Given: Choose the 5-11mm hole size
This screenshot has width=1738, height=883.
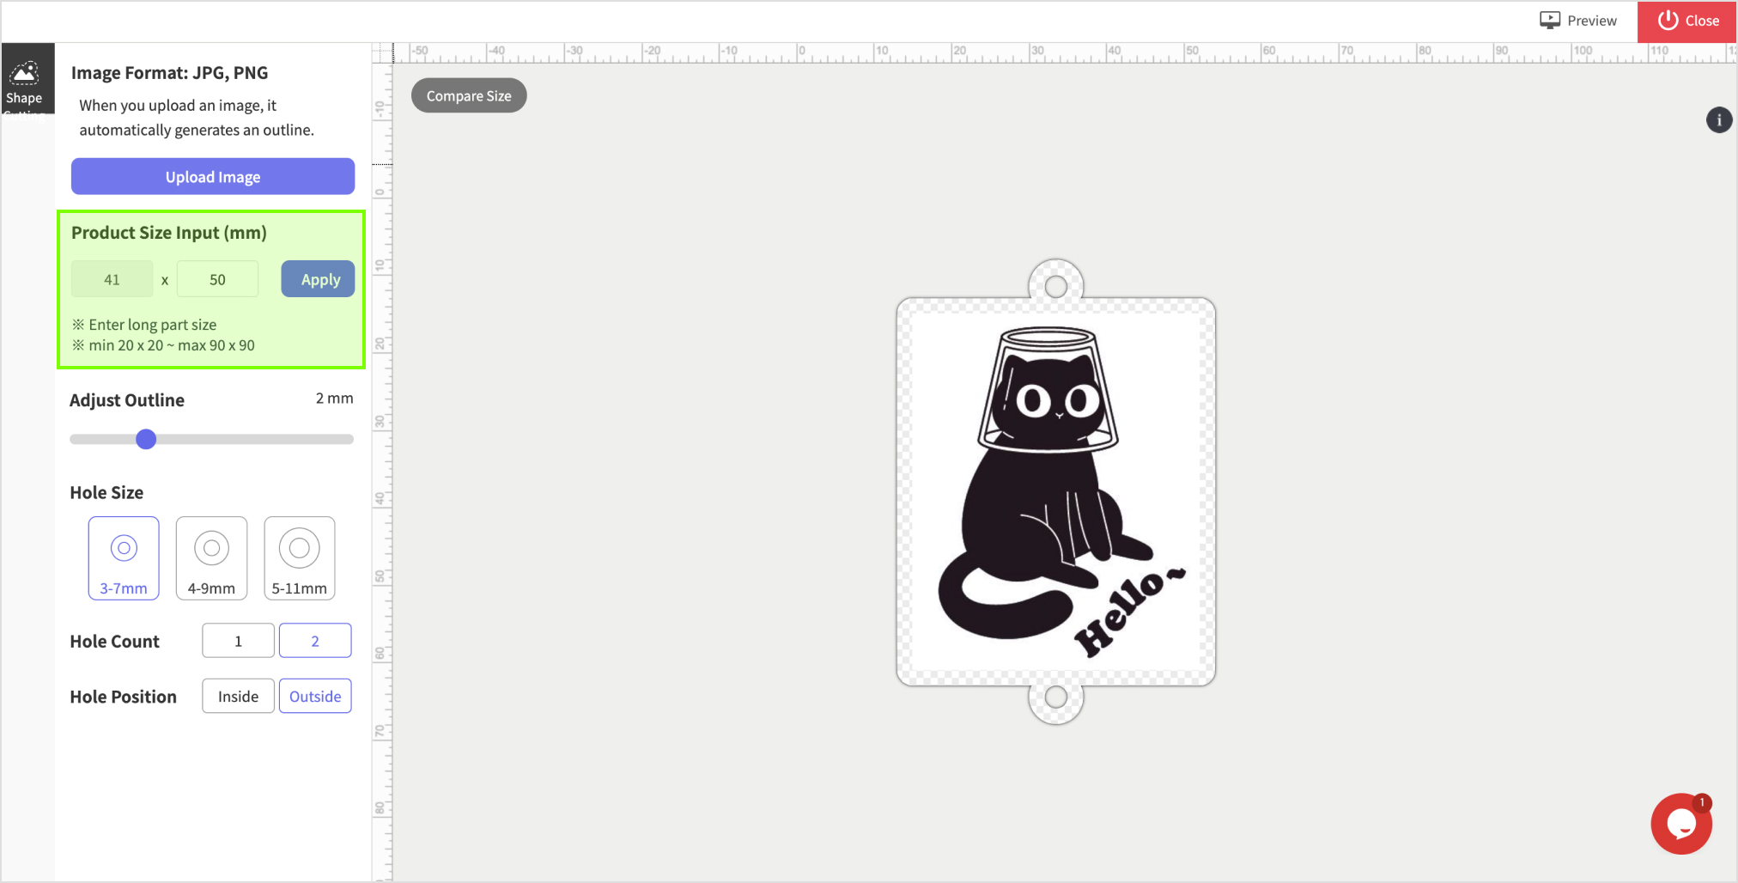Looking at the screenshot, I should [x=299, y=557].
